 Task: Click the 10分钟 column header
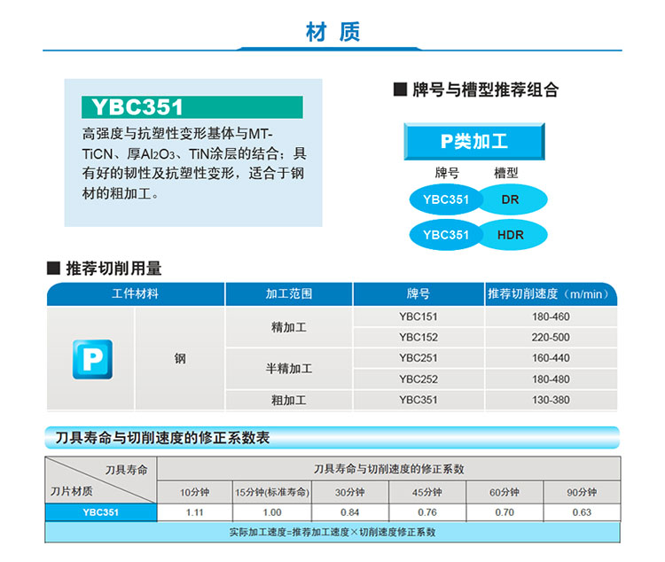click(195, 492)
